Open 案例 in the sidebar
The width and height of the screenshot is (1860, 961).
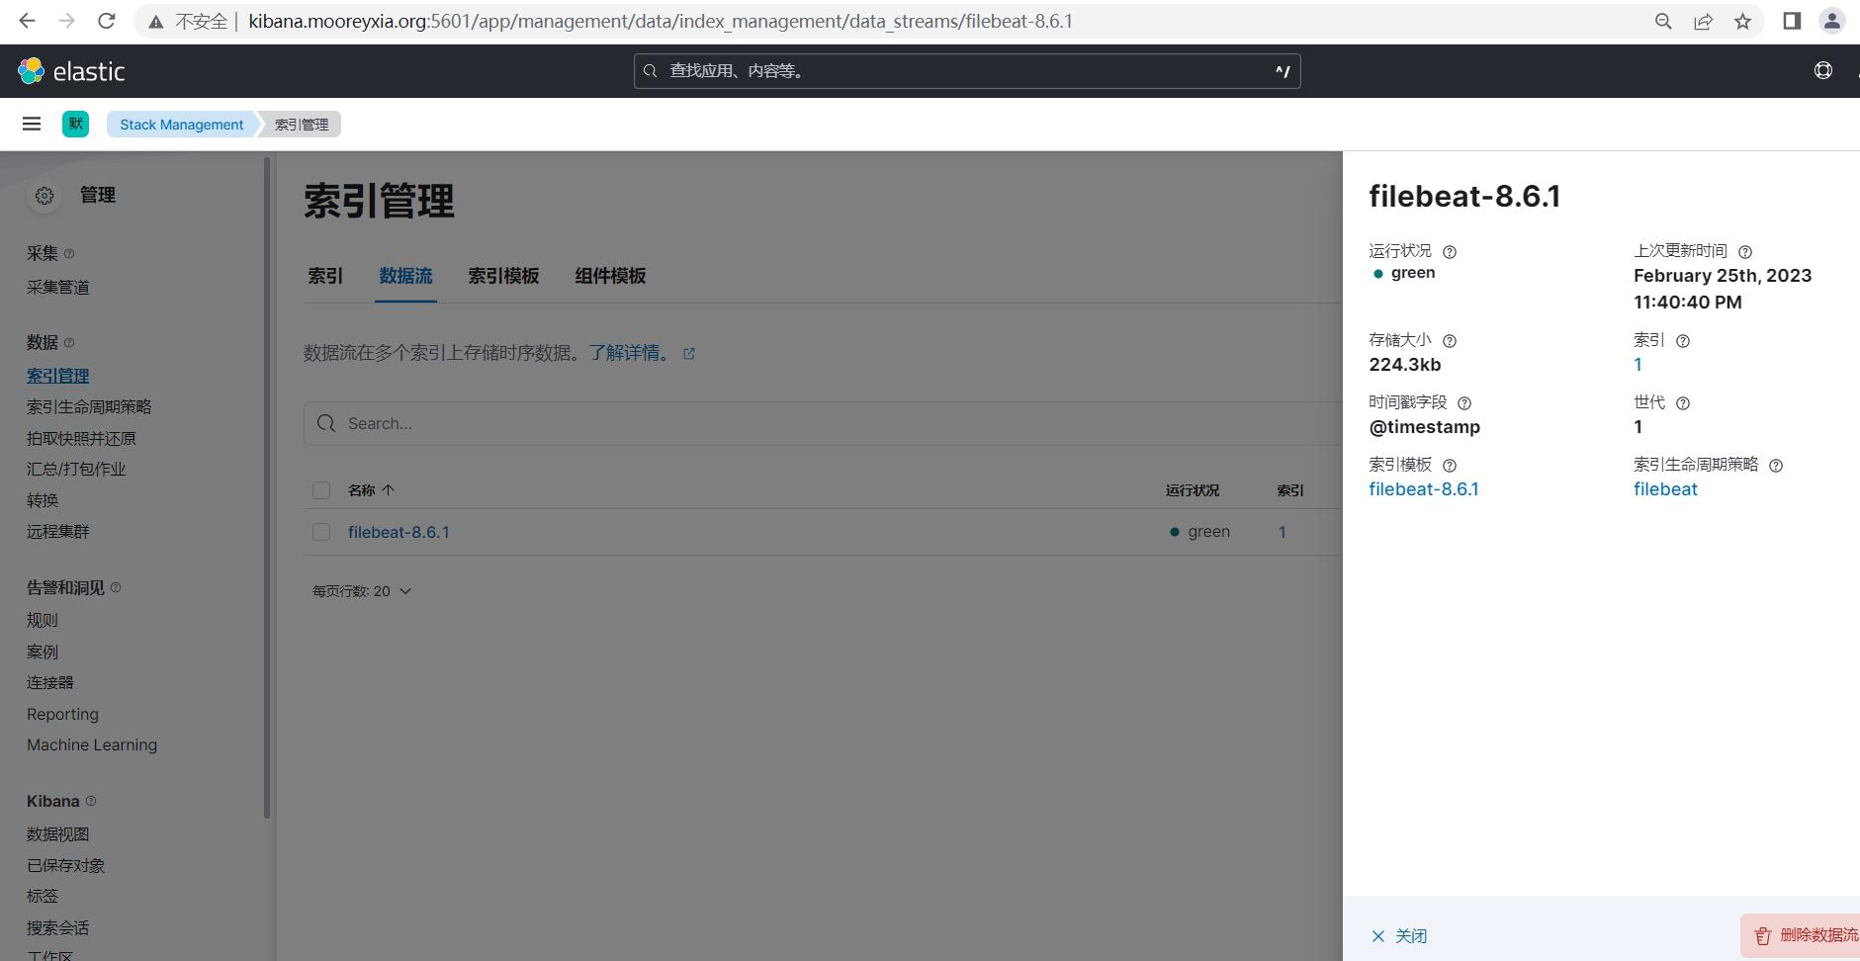point(43,652)
